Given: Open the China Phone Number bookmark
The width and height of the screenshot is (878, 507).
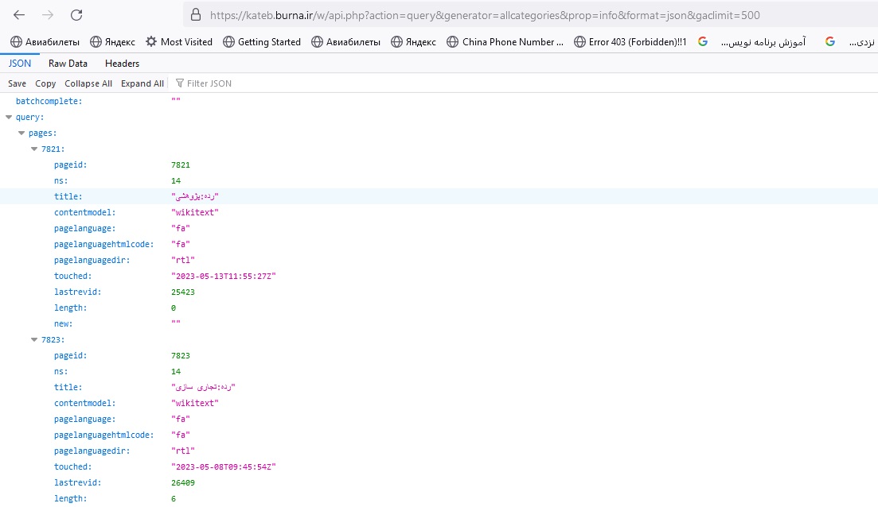Looking at the screenshot, I should (x=505, y=42).
